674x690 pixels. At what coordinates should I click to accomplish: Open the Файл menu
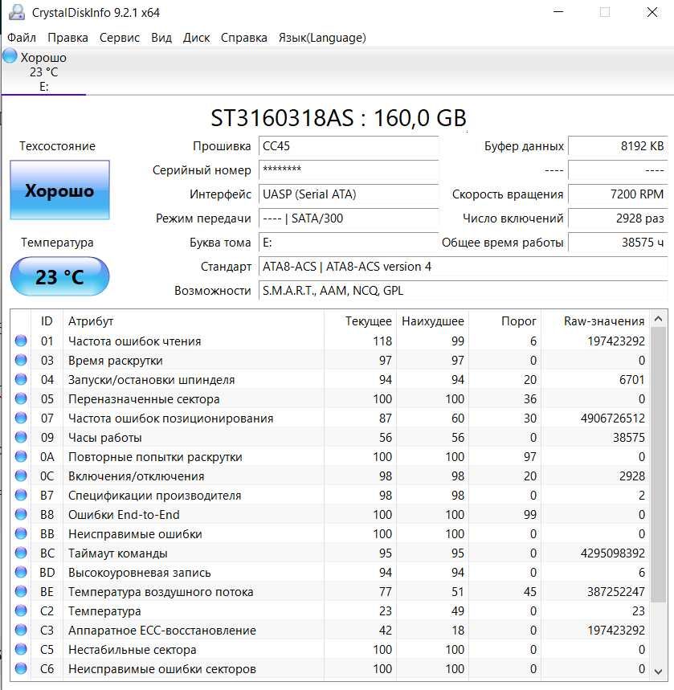(x=22, y=38)
